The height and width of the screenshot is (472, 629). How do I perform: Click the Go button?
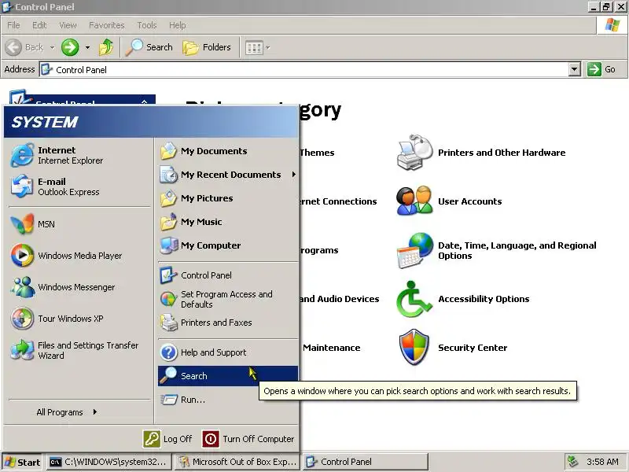601,69
